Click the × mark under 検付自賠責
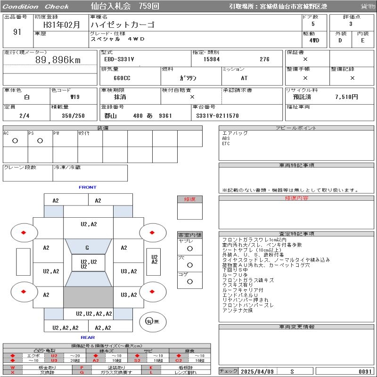Image resolution: width=377 pixels, height=377 pixels. point(192,97)
